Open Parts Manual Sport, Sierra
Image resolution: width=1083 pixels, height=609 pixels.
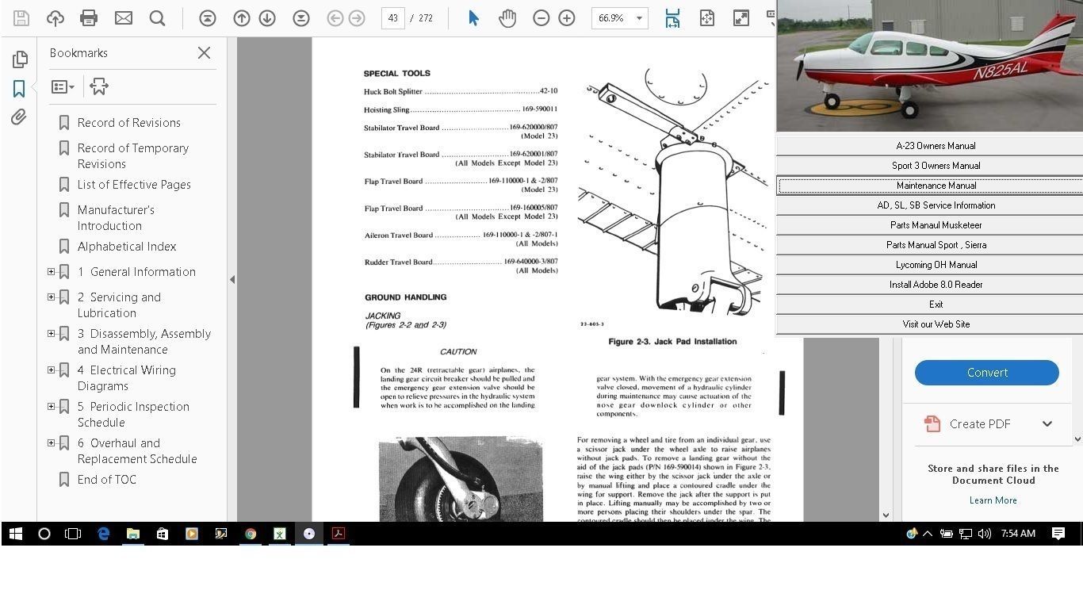929,245
